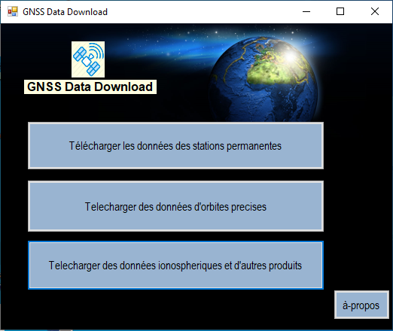This screenshot has height=331, width=393.
Task: Click the GNSS Data Download title bar text
Action: (x=65, y=12)
